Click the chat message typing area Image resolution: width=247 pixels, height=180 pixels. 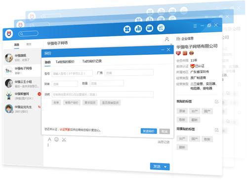tap(107, 152)
